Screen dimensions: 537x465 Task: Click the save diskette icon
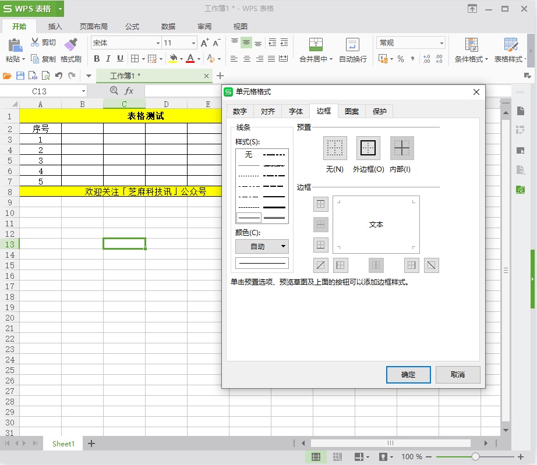coord(20,76)
